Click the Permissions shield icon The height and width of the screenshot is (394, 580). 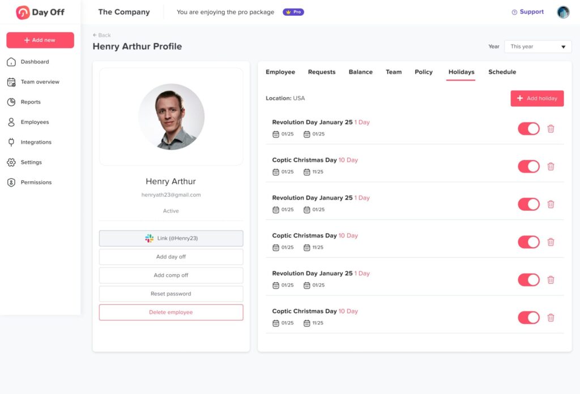[11, 183]
